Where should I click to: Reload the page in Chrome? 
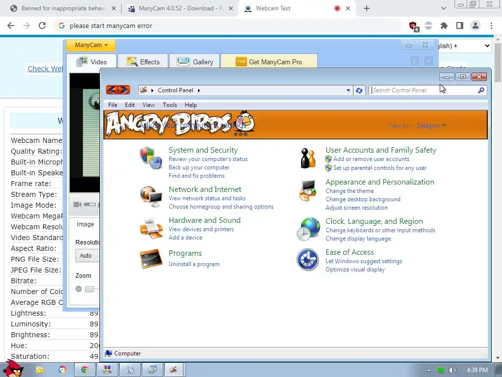(x=42, y=26)
